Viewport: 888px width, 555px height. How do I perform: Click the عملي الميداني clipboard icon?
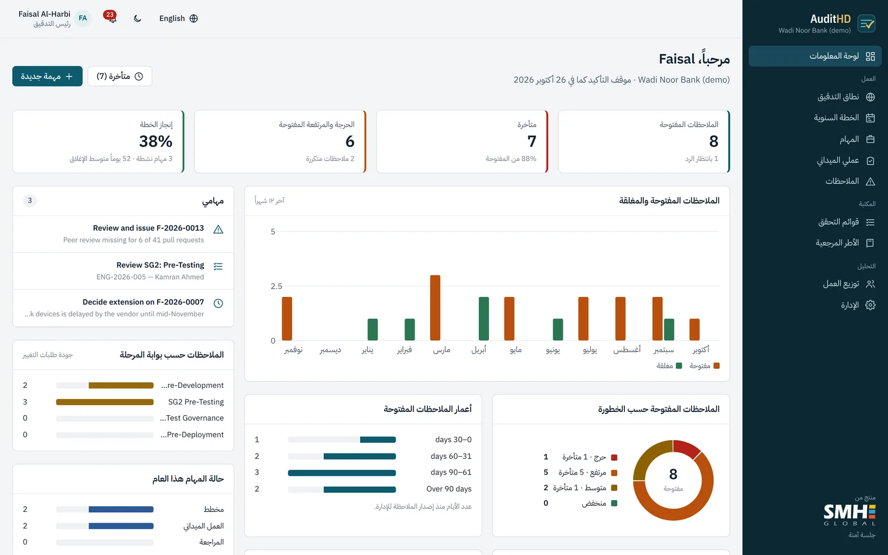870,160
